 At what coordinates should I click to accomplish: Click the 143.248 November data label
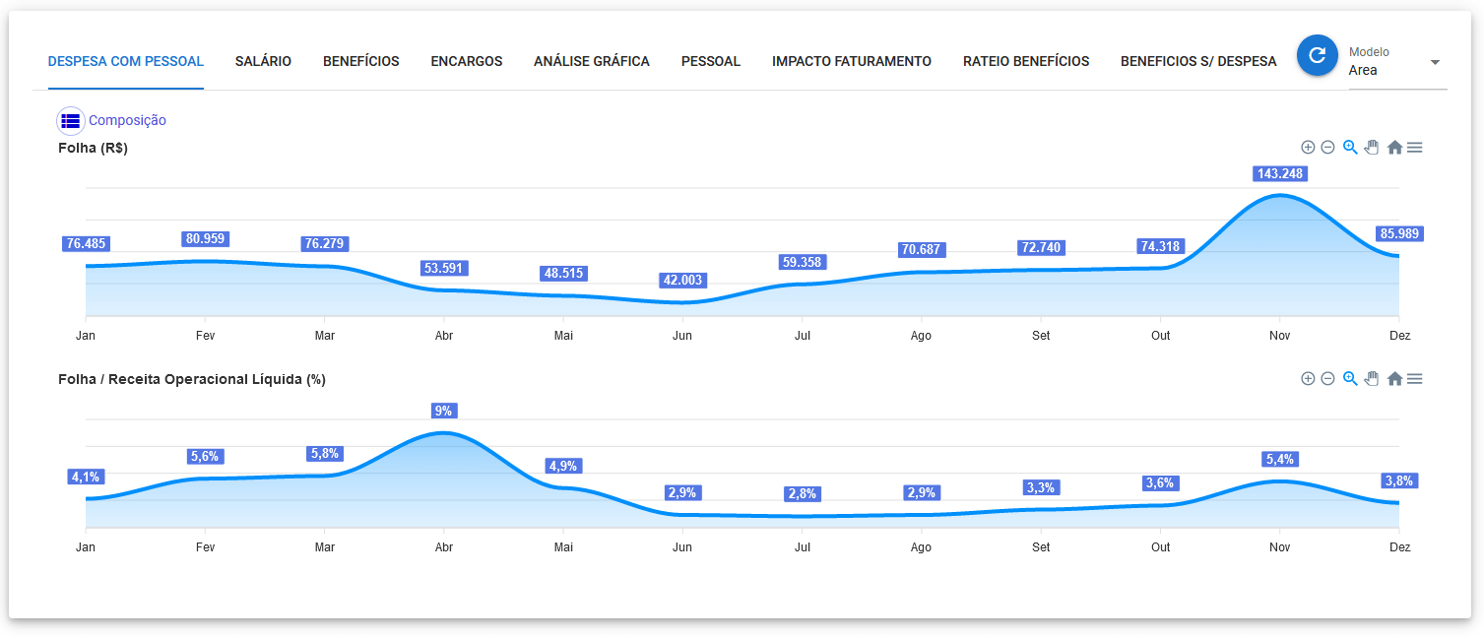click(x=1280, y=174)
